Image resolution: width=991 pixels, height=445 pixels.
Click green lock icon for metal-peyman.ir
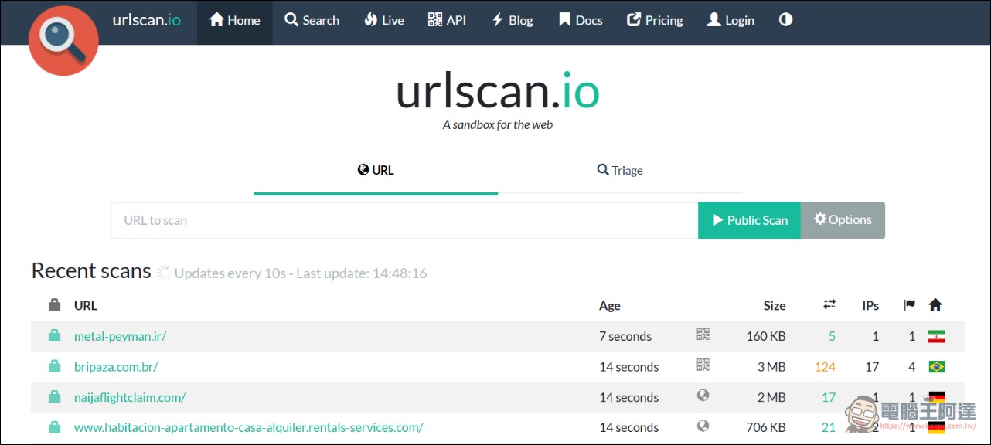[54, 335]
